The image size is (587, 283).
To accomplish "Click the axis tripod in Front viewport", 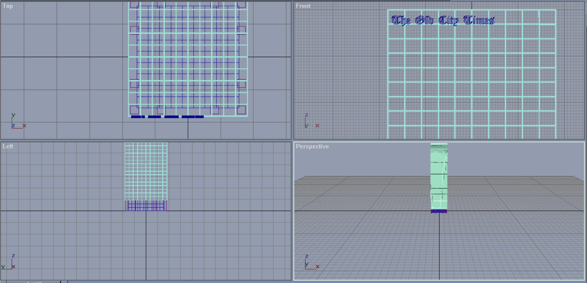I will (x=311, y=121).
